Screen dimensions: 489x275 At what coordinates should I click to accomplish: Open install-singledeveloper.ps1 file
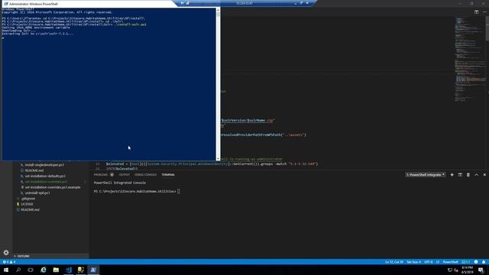[x=44, y=165]
